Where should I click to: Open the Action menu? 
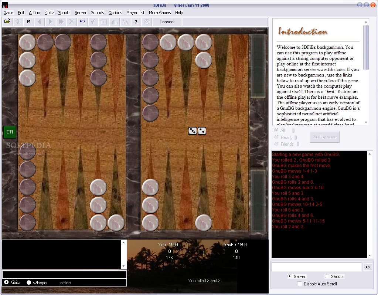tap(34, 13)
